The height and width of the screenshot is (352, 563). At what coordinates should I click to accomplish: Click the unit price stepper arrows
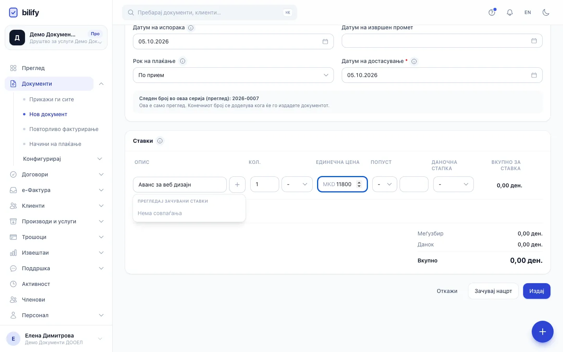pyautogui.click(x=359, y=184)
